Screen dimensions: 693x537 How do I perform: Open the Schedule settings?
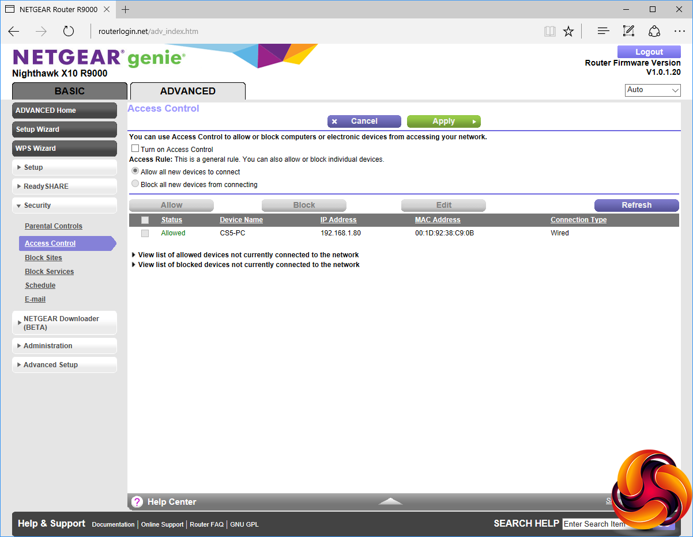[x=40, y=285]
